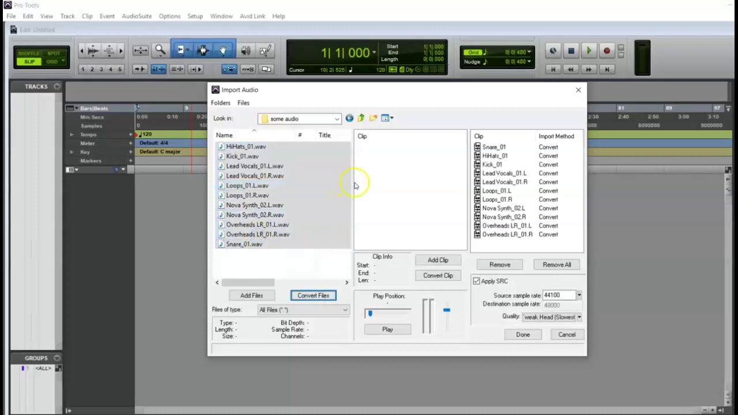Screen dimensions: 738x415
Task: Click the Add Clip button
Action: pos(438,260)
